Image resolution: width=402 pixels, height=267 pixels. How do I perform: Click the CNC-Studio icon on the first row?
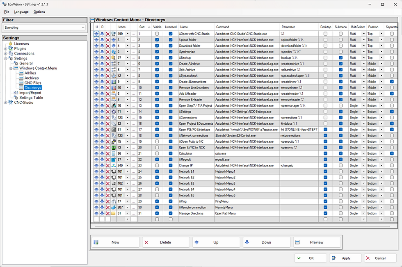pos(114,34)
